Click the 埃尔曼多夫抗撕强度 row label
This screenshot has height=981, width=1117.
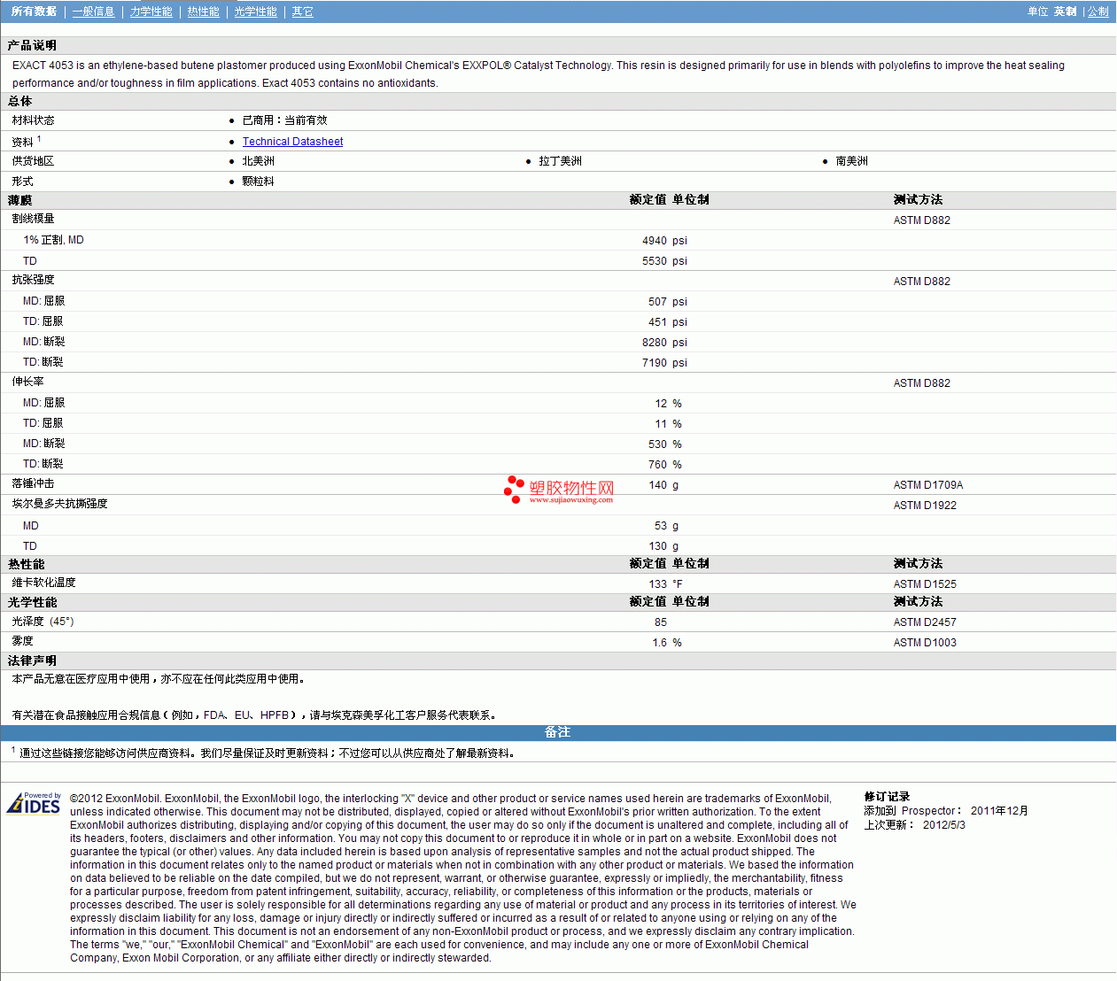(x=60, y=504)
